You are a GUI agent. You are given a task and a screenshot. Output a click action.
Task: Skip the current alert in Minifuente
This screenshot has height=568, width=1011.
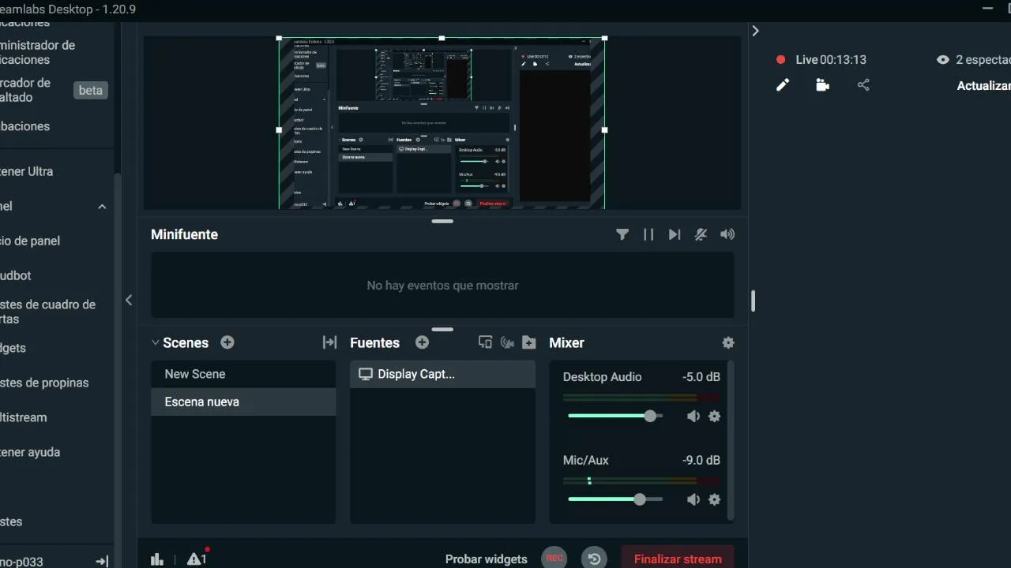tap(675, 234)
